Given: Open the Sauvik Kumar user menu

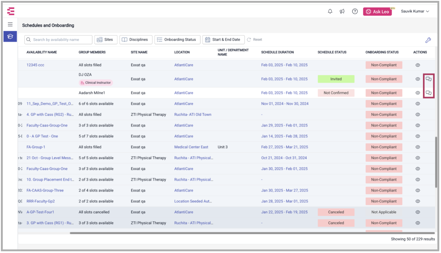Looking at the screenshot, I should [x=415, y=12].
